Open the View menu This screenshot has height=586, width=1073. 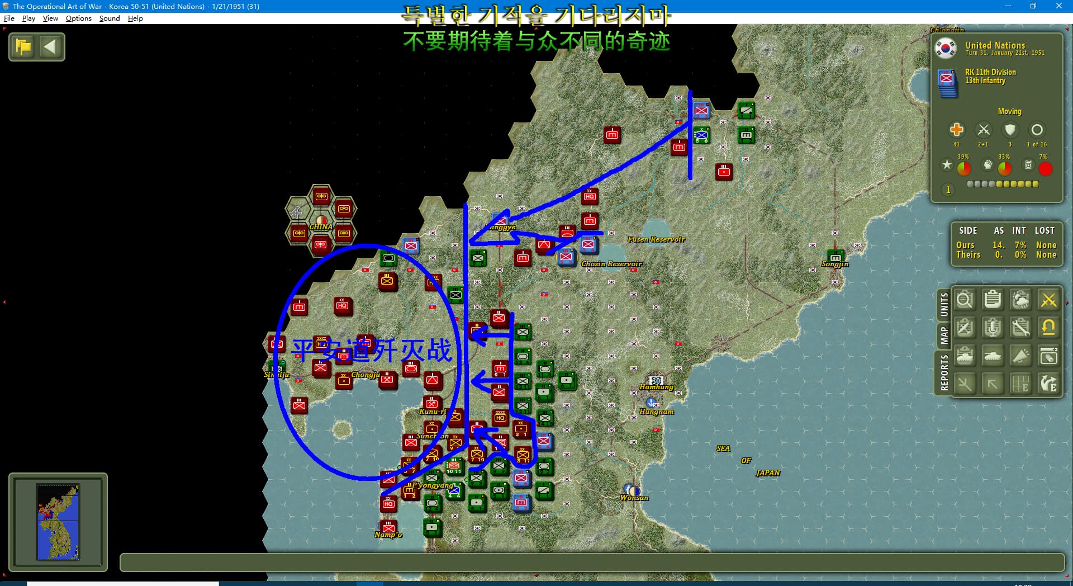click(50, 18)
